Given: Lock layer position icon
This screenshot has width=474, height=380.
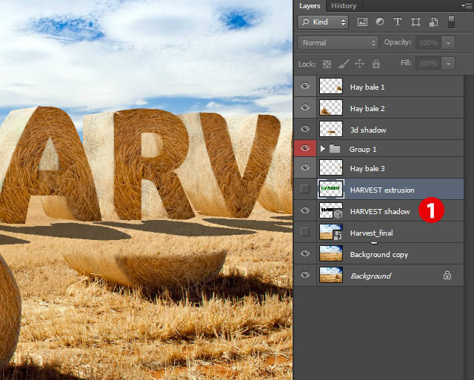Looking at the screenshot, I should 359,64.
